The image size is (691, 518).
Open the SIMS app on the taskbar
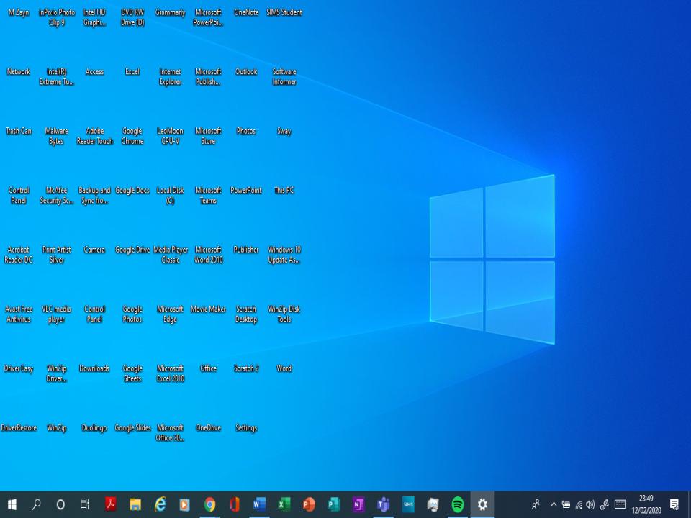408,504
